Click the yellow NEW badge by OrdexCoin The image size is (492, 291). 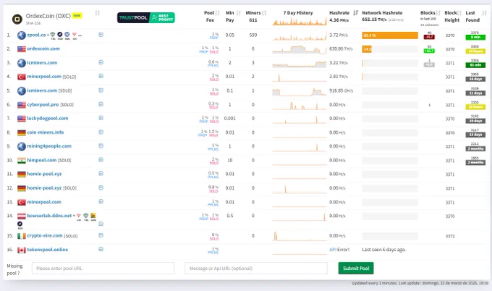click(x=77, y=15)
